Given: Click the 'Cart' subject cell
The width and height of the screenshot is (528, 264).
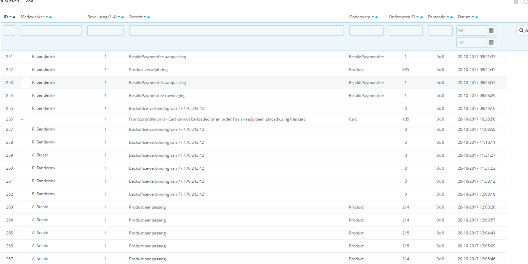Looking at the screenshot, I should pyautogui.click(x=353, y=119).
